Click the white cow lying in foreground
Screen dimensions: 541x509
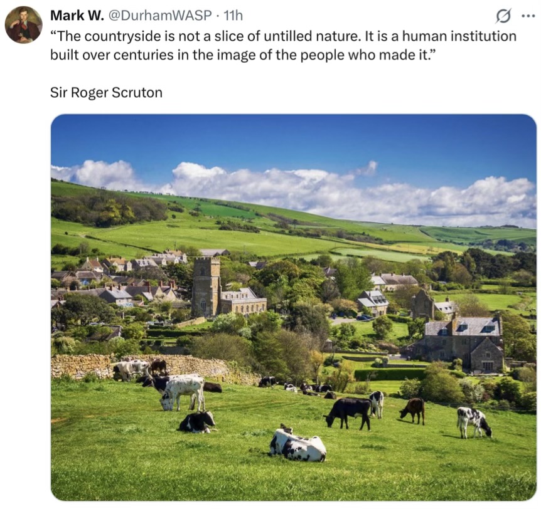pos(299,446)
